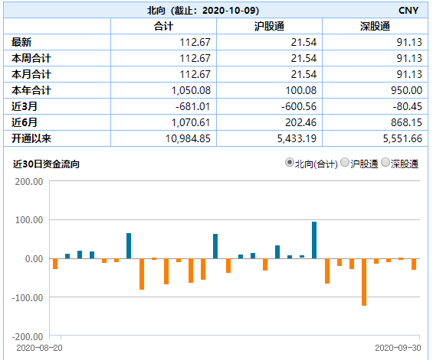Click the 近6月 深股通 value 868.15
Image resolution: width=433 pixels, height=360 pixels.
tap(406, 122)
